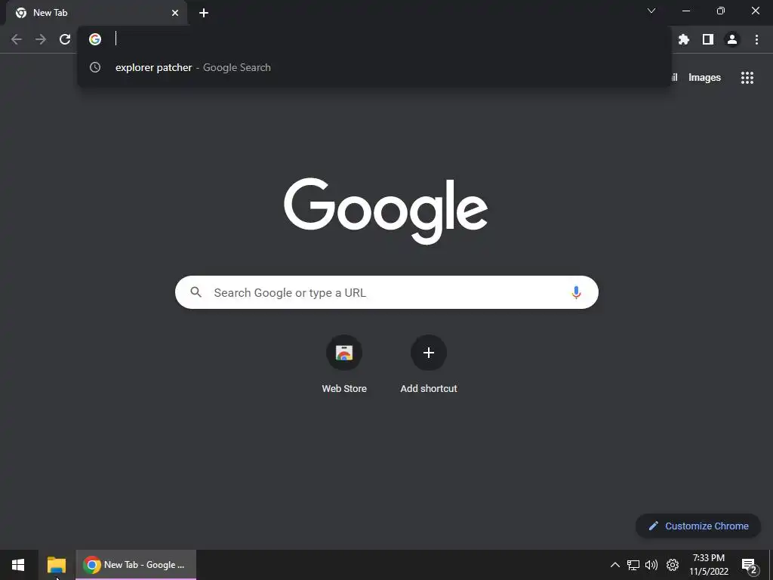The width and height of the screenshot is (773, 580).
Task: Select the explorer patcher suggestion
Action: [374, 67]
